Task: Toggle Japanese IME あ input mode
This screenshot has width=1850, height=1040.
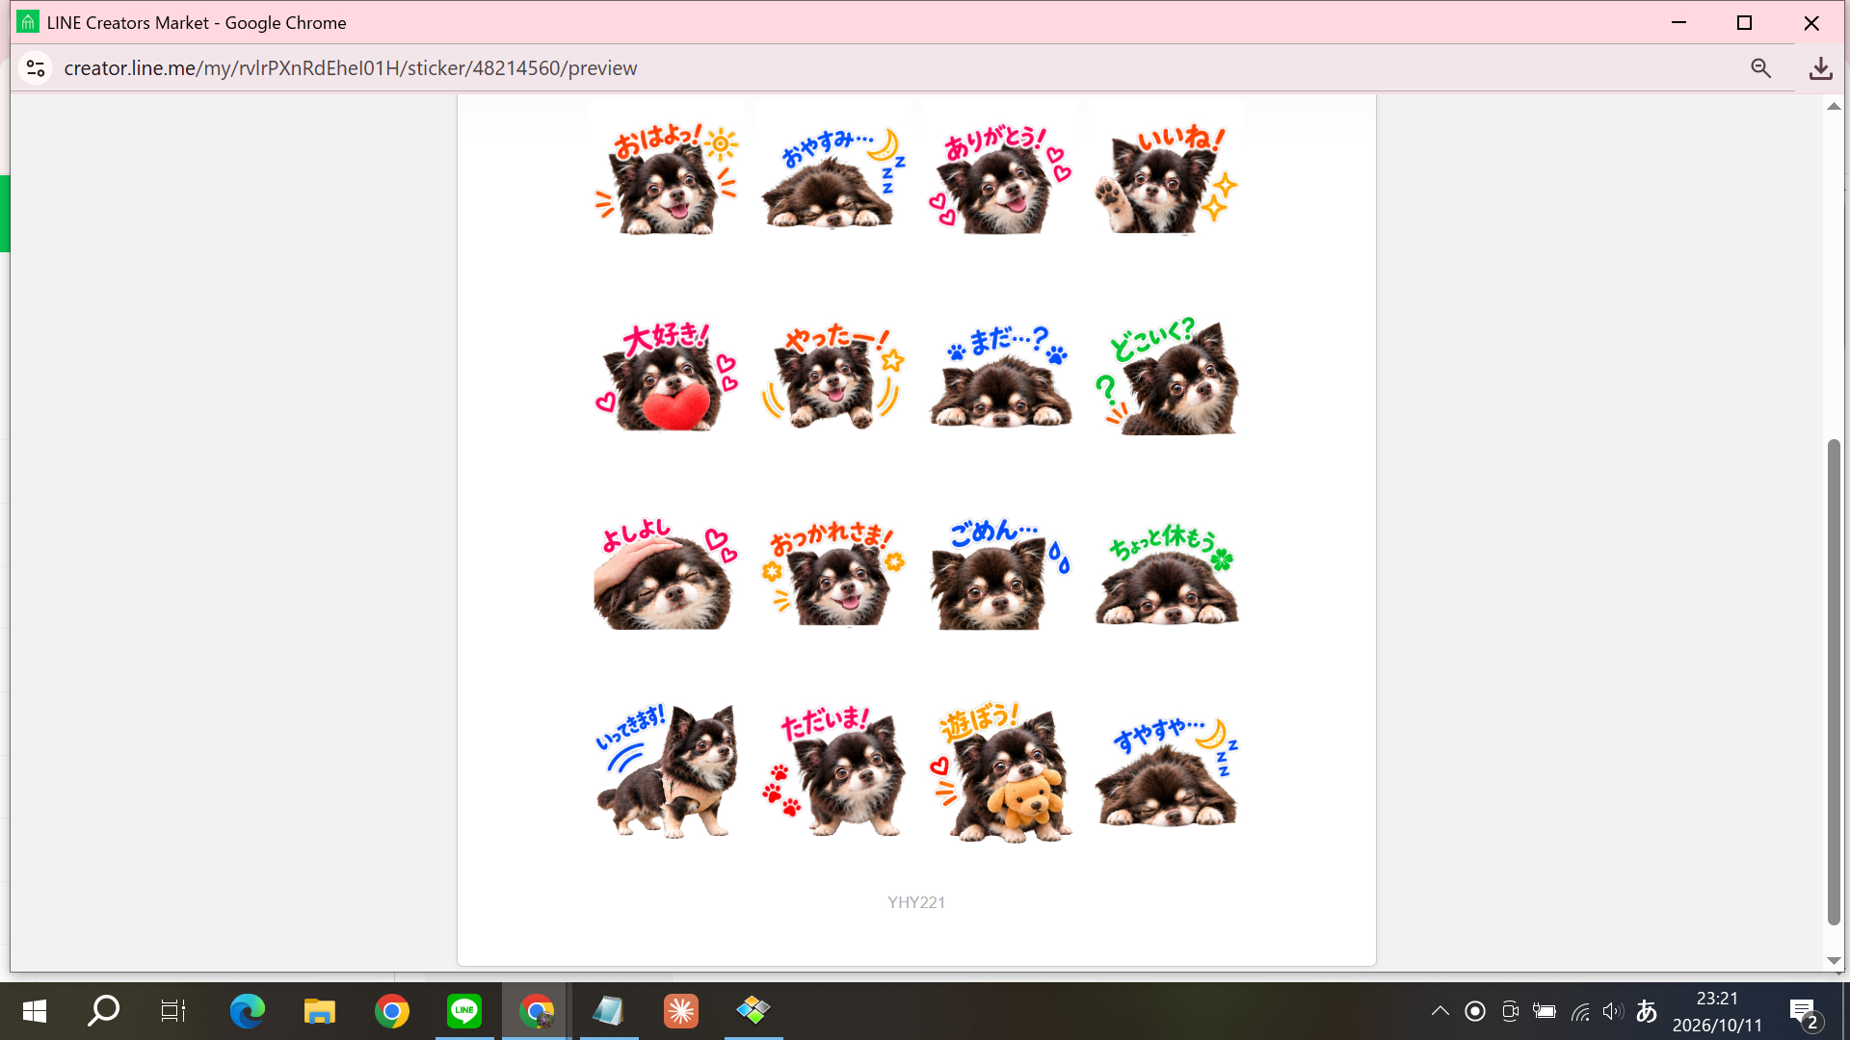Action: [x=1647, y=1011]
